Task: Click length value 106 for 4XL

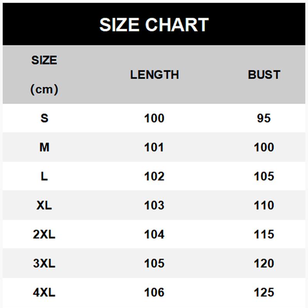Action: [x=154, y=293]
